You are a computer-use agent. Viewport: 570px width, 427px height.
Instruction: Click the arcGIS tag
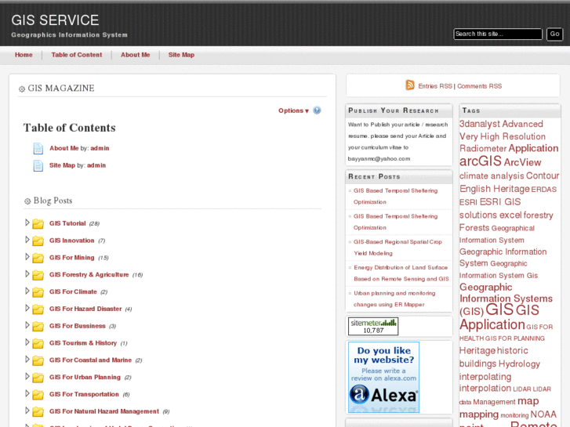480,161
